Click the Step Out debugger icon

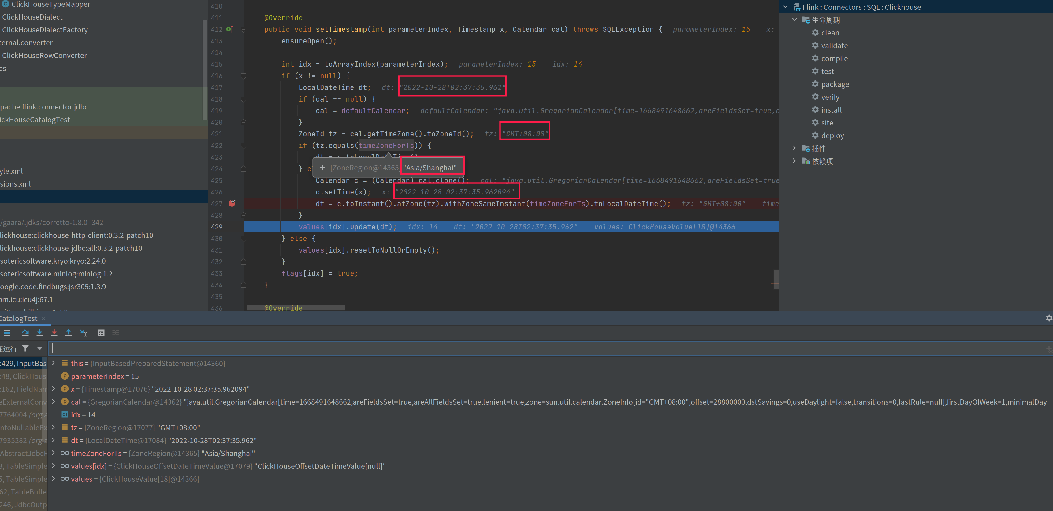tap(69, 333)
